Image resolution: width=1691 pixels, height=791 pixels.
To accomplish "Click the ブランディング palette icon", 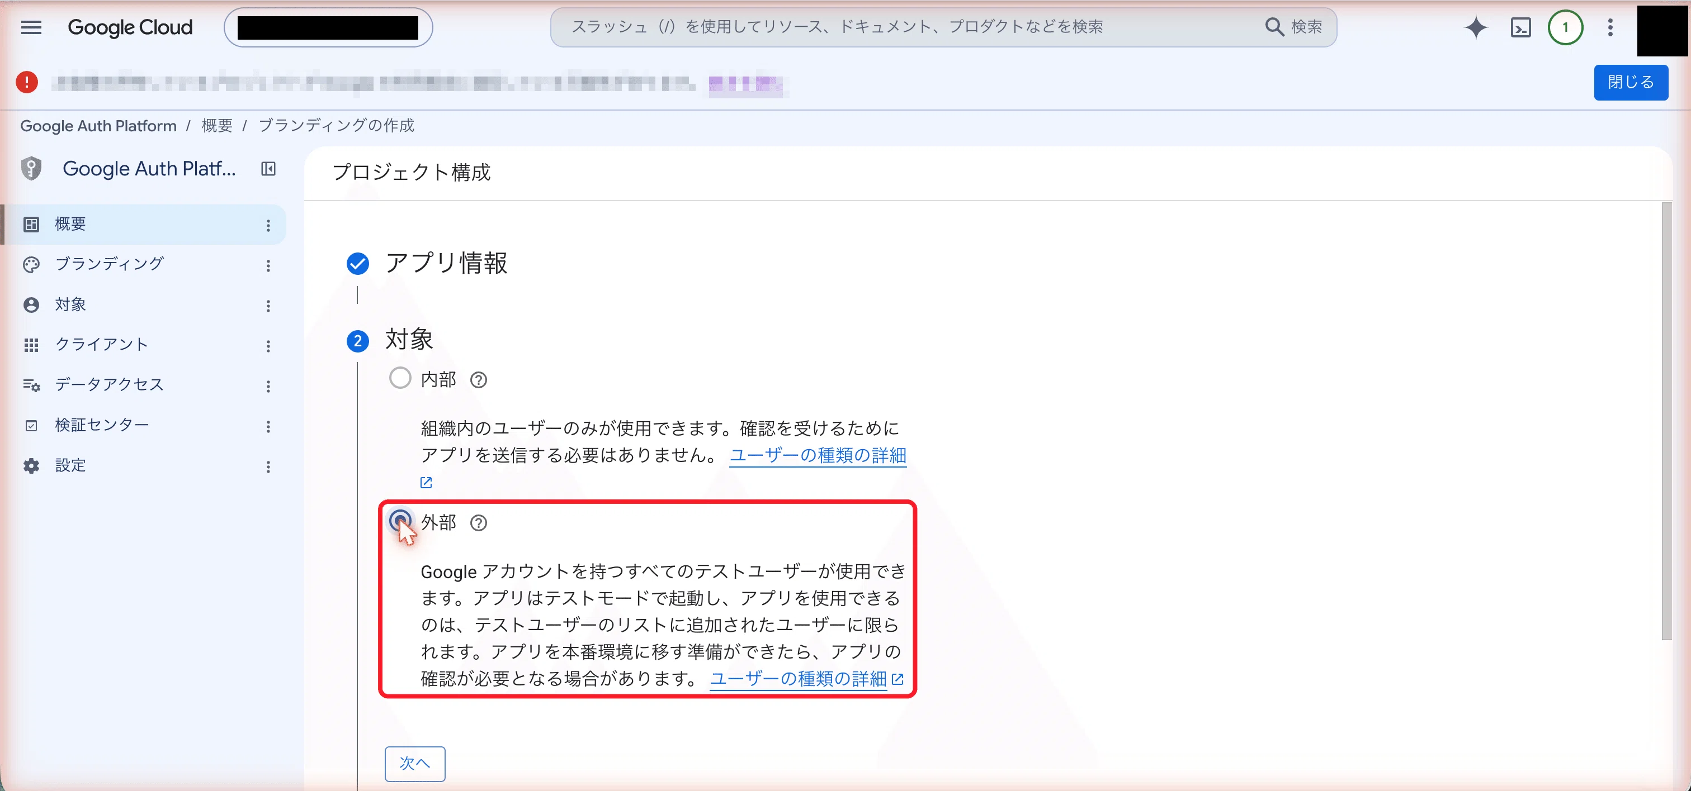I will coord(31,264).
